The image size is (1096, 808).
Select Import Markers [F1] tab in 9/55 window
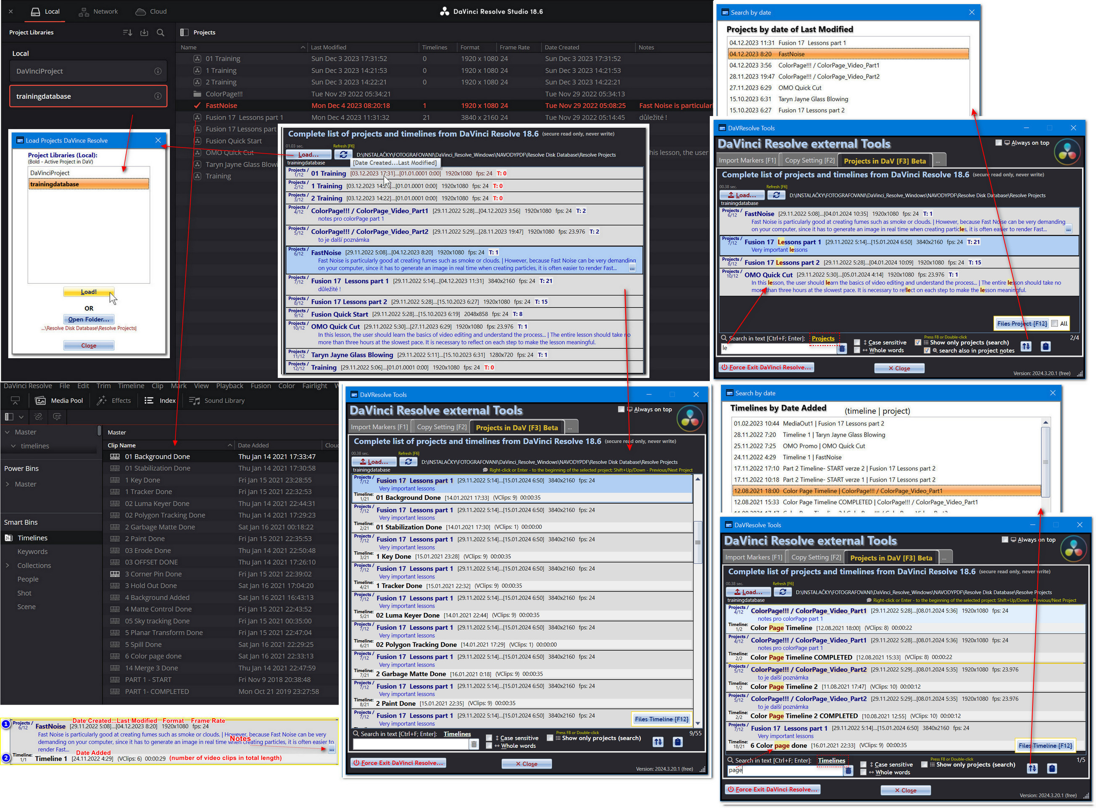pos(379,427)
